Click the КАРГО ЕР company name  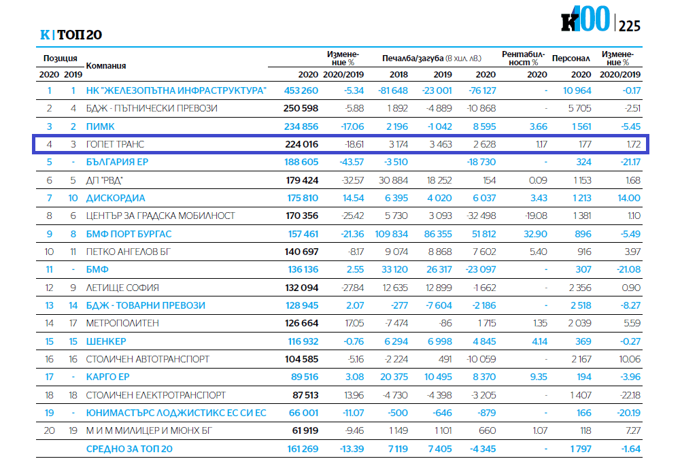tap(108, 377)
